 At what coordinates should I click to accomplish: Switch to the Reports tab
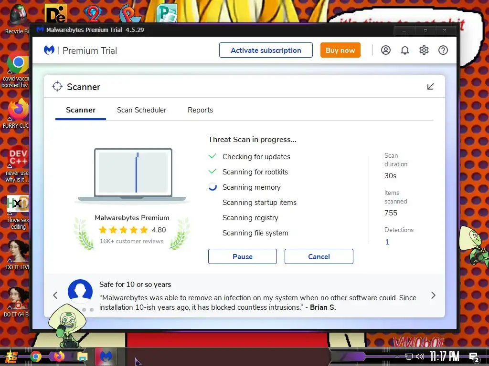(x=200, y=110)
